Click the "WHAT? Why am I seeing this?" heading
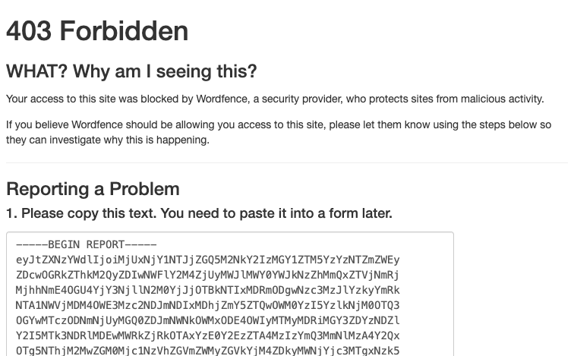Screen dimensions: 574x356 click(131, 71)
